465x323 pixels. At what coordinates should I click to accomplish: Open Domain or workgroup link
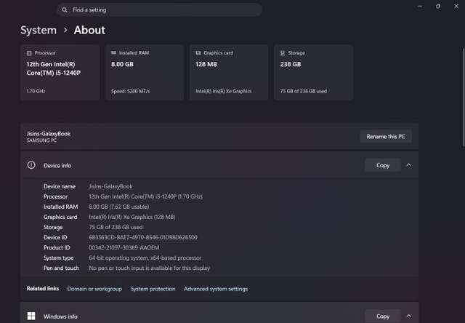[94, 289]
